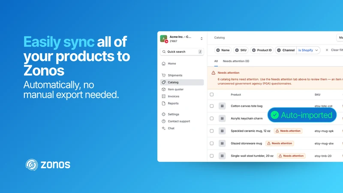343x193 pixels.
Task: Click the Auto-imported green check badge
Action: (x=274, y=115)
